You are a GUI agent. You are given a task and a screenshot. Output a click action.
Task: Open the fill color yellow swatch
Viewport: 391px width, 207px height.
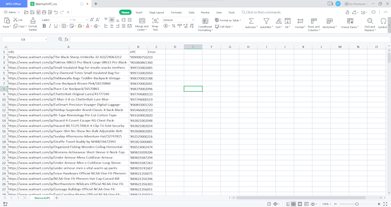point(80,26)
